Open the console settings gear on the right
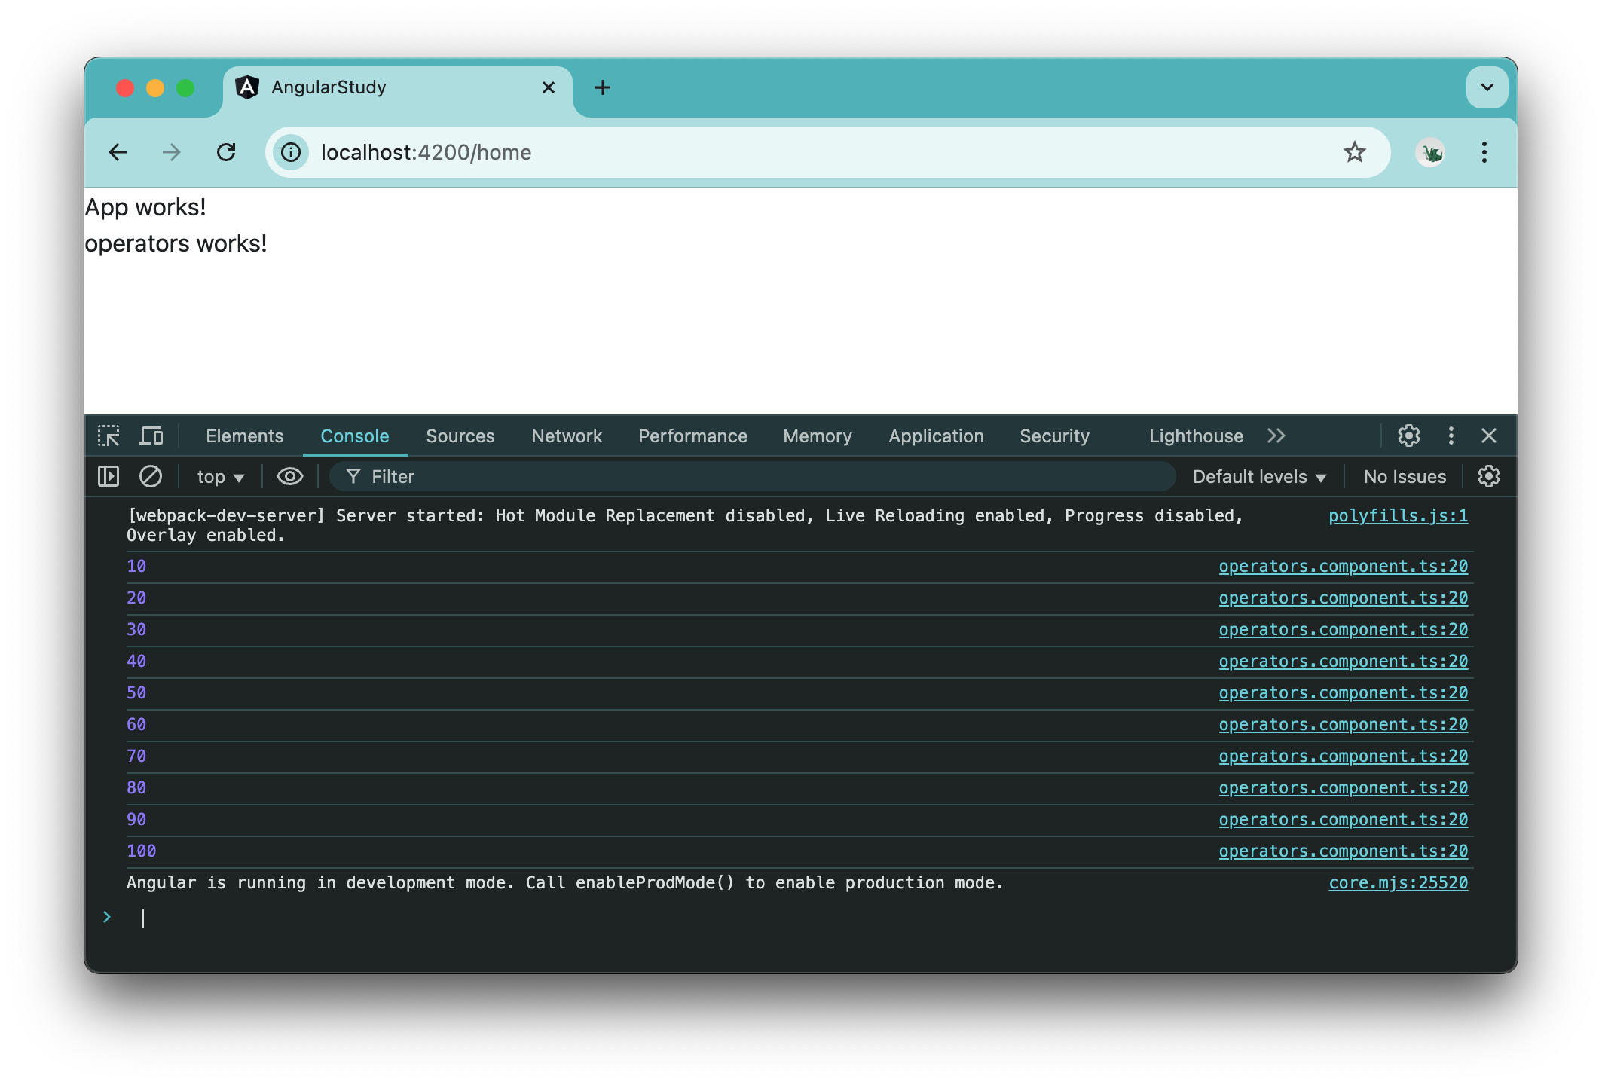 pyautogui.click(x=1489, y=476)
